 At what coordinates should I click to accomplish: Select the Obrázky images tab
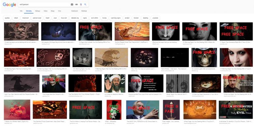point(29,11)
